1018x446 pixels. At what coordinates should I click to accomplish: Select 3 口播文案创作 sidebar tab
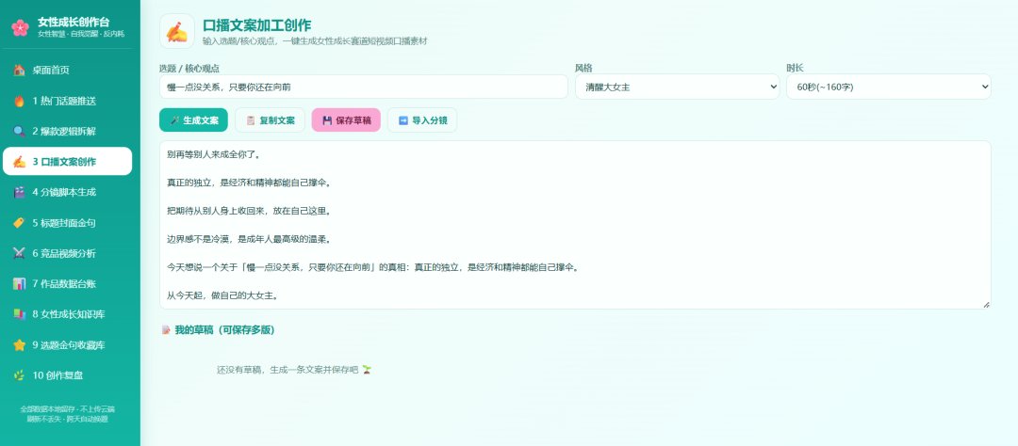(x=68, y=162)
